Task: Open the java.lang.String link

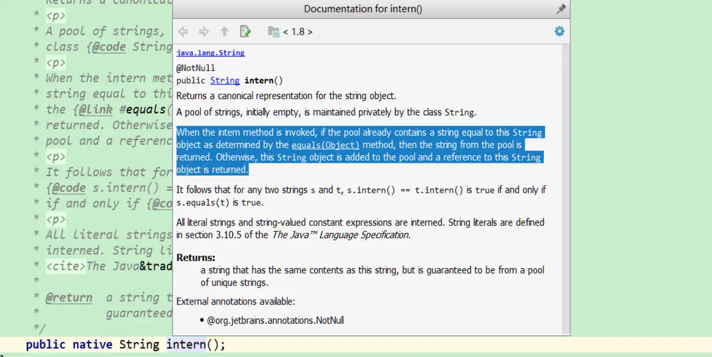Action: [210, 53]
